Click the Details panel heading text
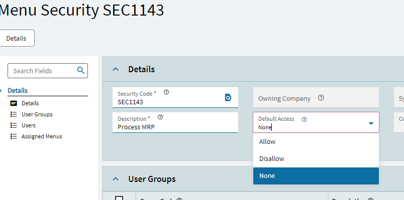The image size is (404, 200). pyautogui.click(x=142, y=69)
